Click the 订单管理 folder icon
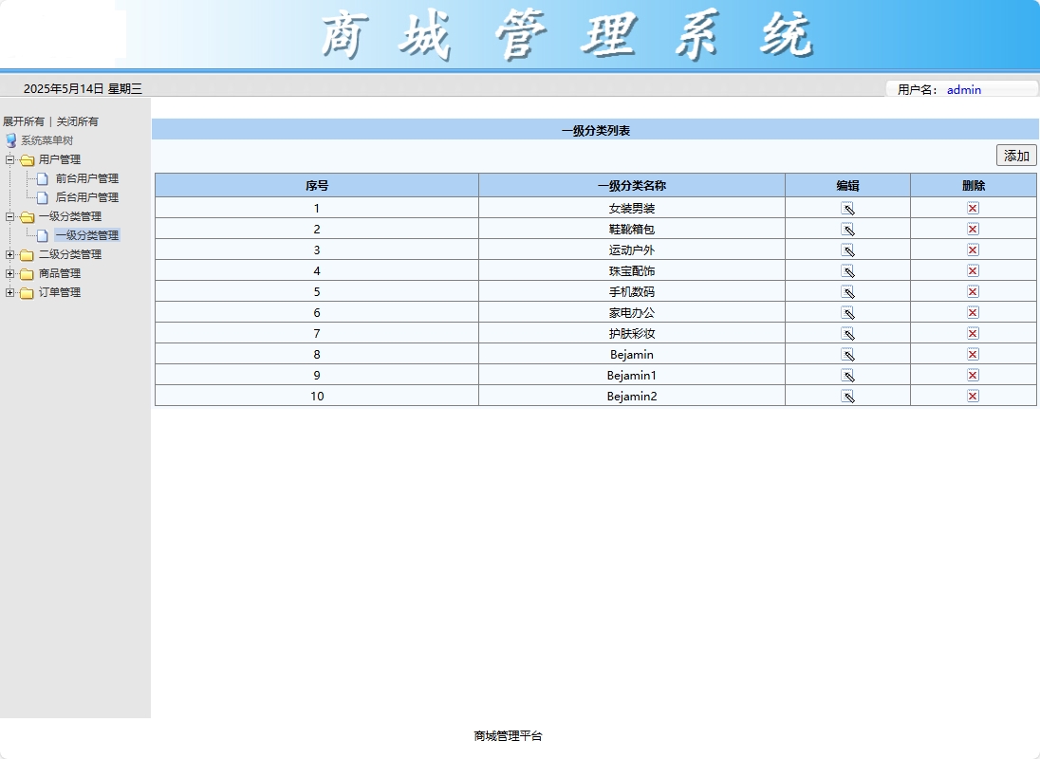1040x759 pixels. (x=28, y=292)
